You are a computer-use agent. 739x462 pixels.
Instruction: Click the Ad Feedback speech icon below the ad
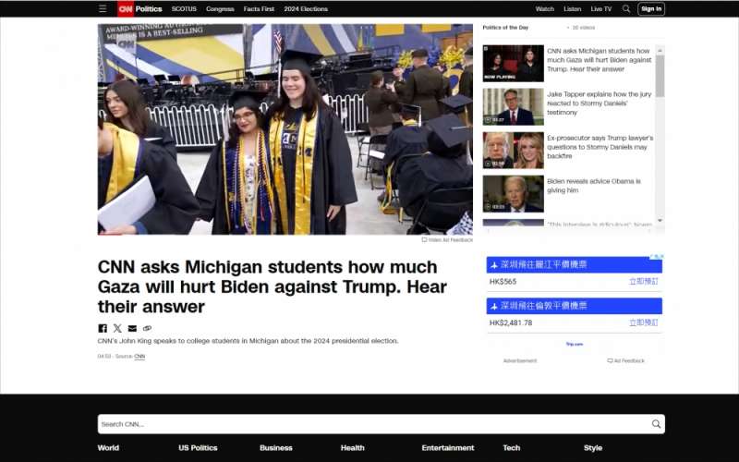point(610,360)
